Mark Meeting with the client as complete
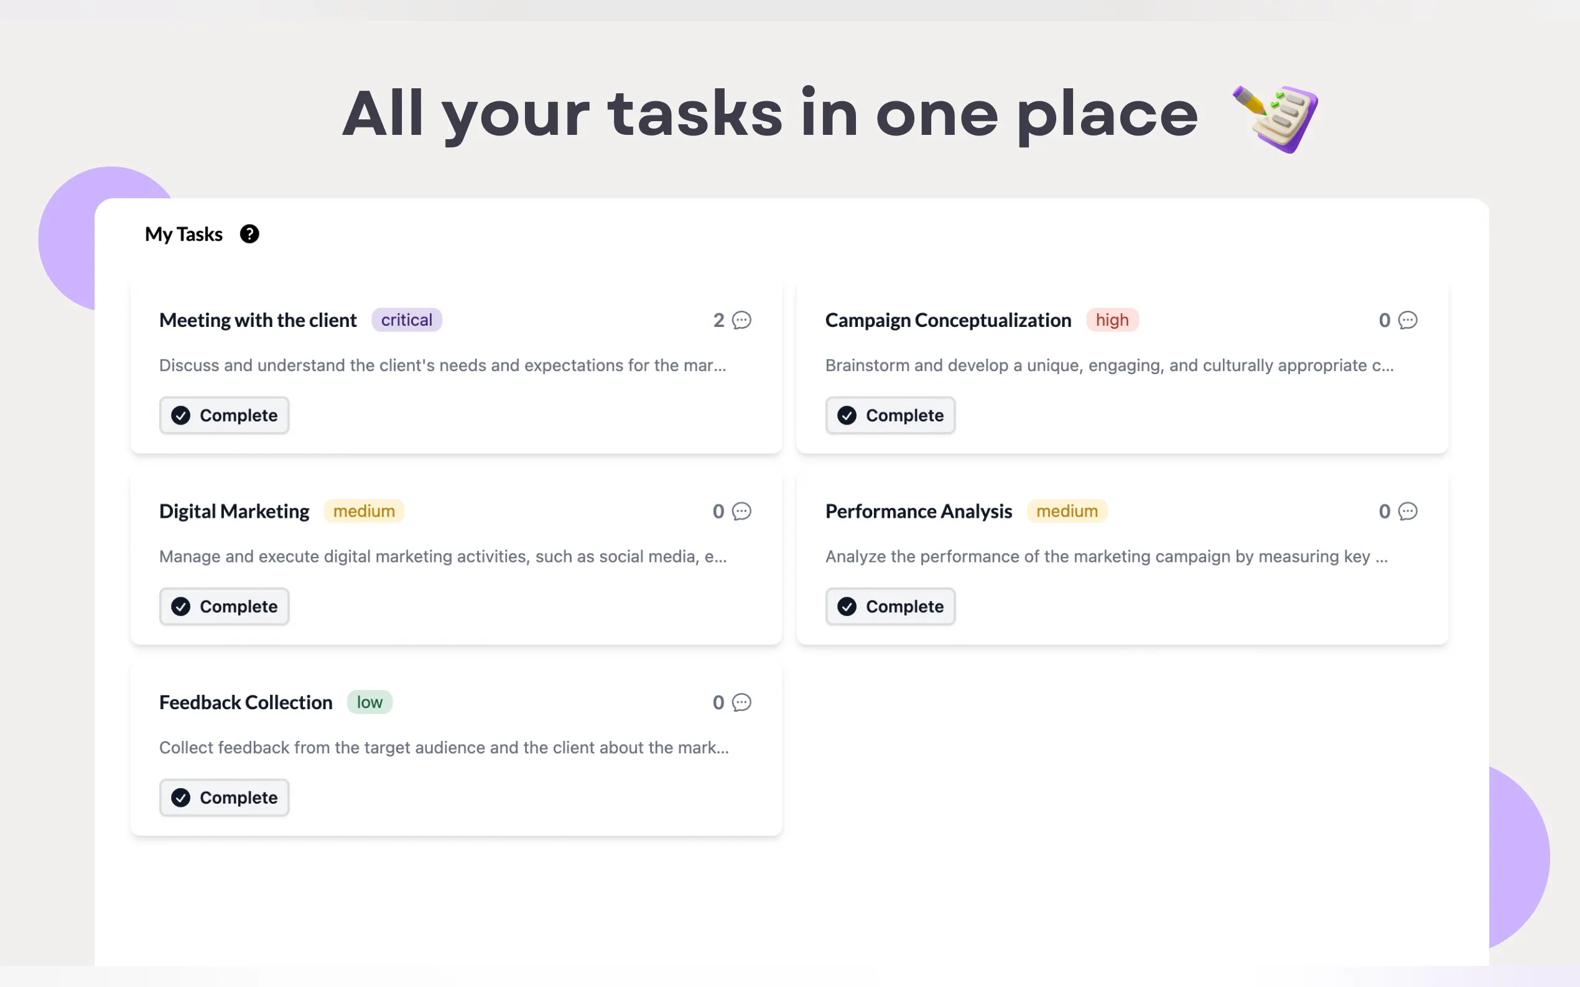 coord(224,415)
